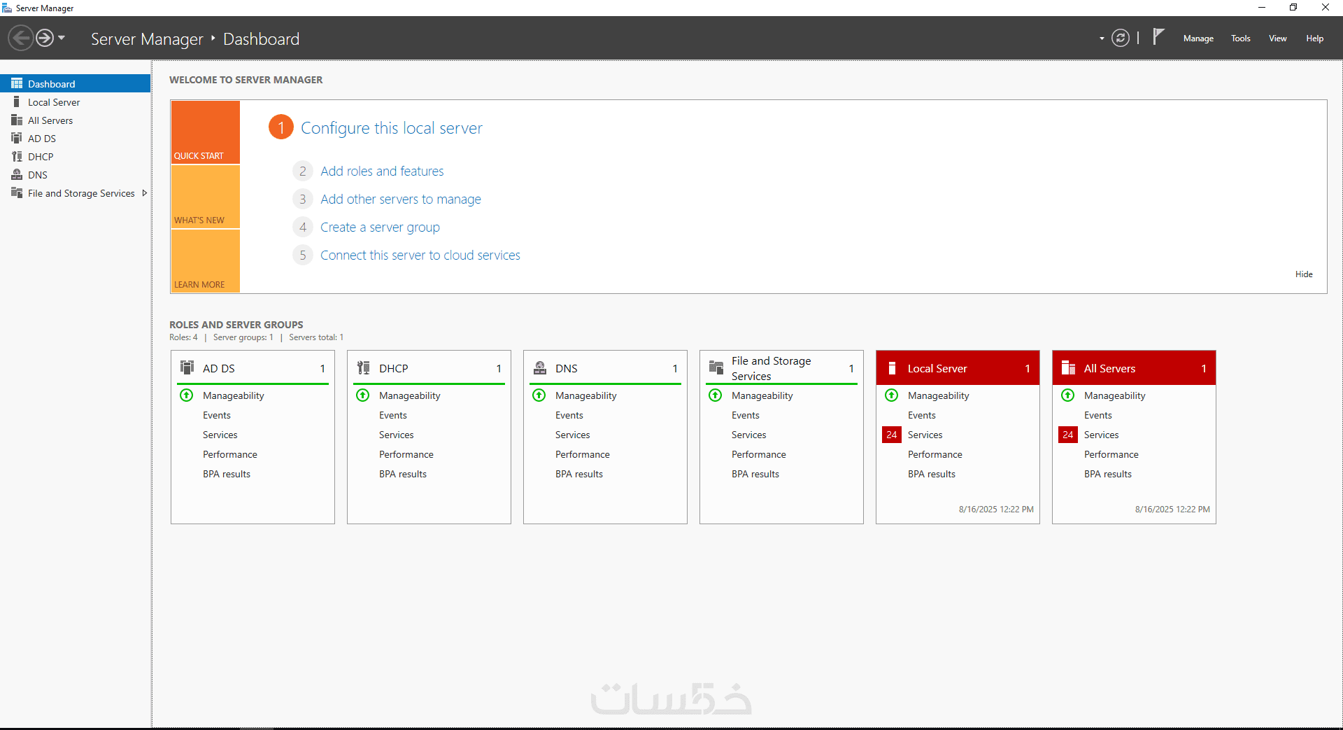Hide the welcome tile
This screenshot has width=1343, height=730.
[x=1304, y=274]
